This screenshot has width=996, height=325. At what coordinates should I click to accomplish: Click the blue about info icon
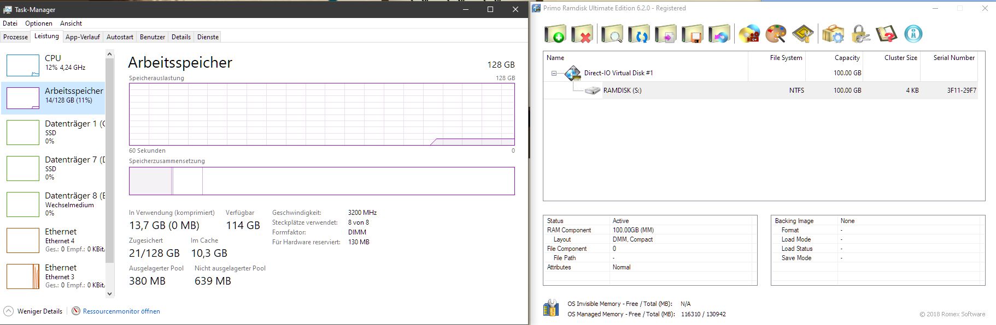pos(913,34)
